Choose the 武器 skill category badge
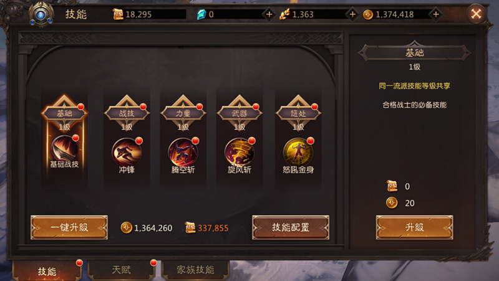 [x=240, y=113]
